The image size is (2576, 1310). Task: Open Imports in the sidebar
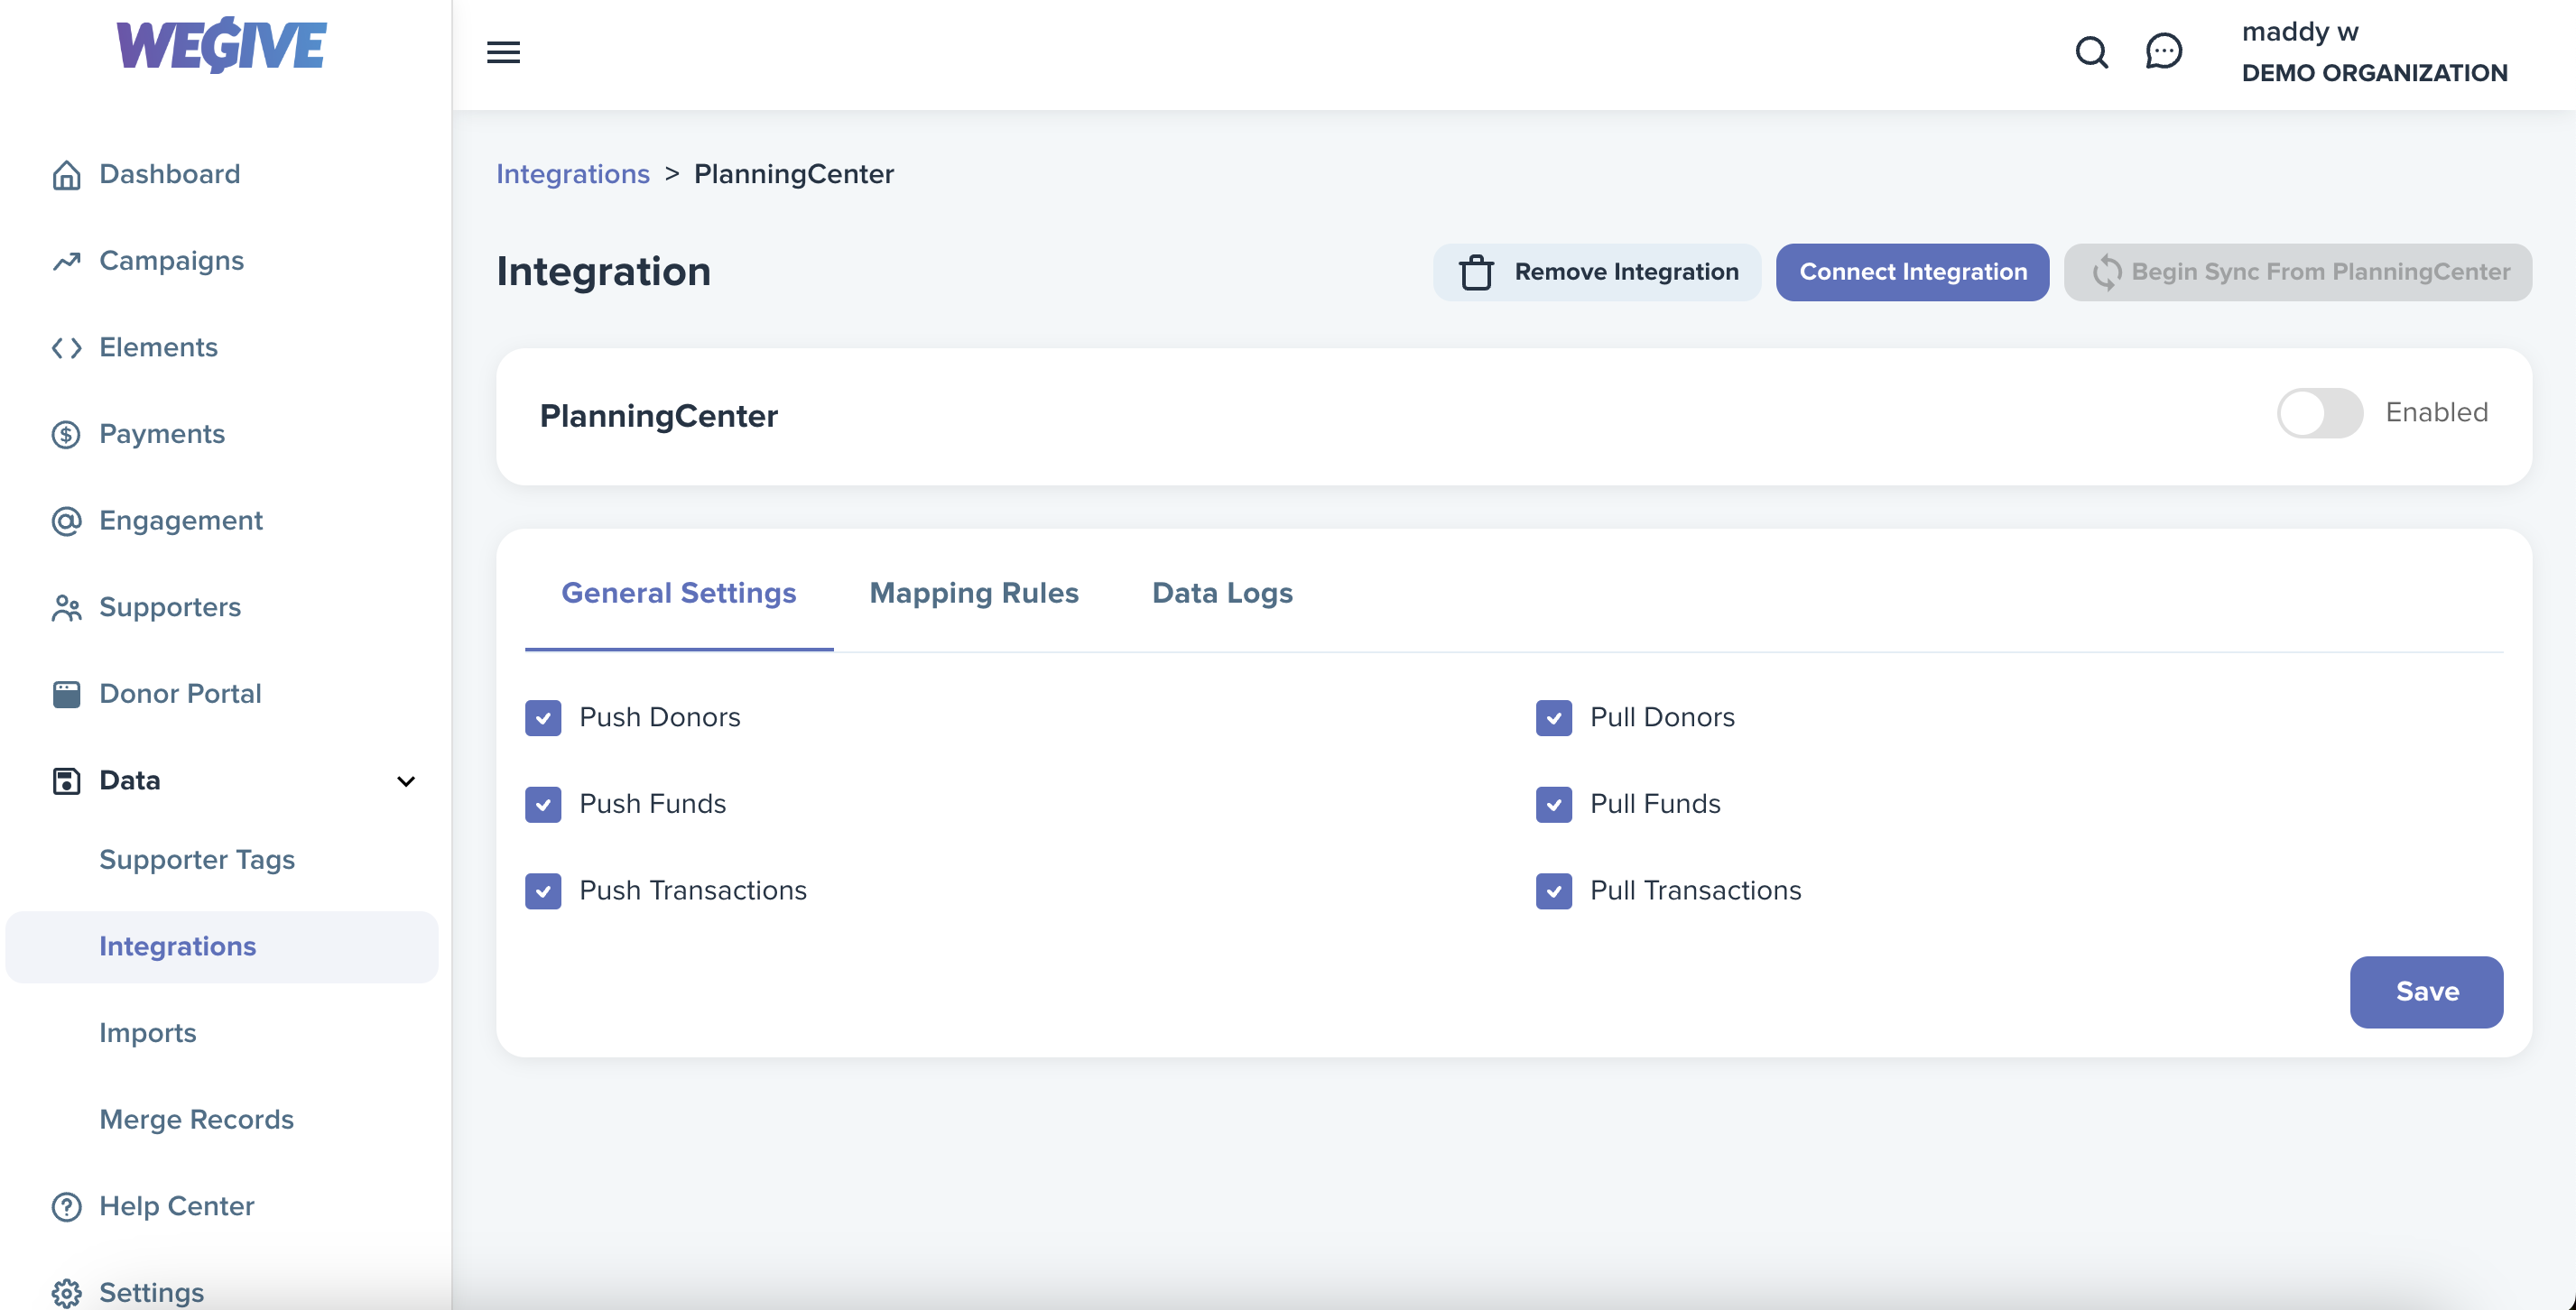(x=148, y=1033)
